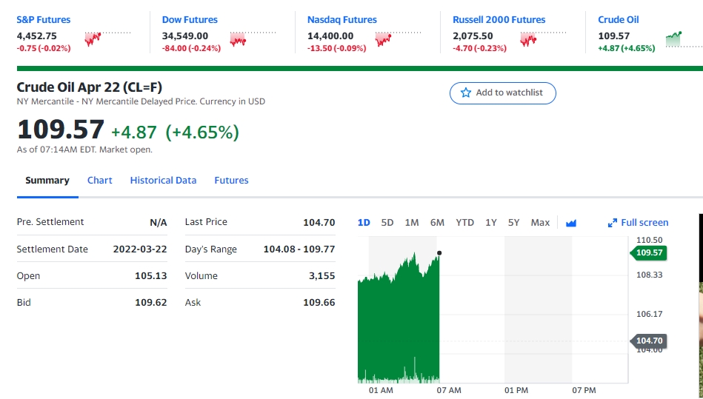Click the Crude Oil mini sparkline chart

(684, 38)
